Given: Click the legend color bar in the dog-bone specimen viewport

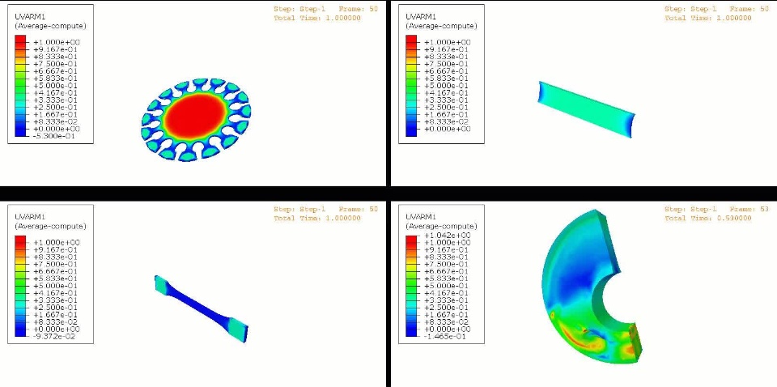Looking at the screenshot, I should coord(20,286).
